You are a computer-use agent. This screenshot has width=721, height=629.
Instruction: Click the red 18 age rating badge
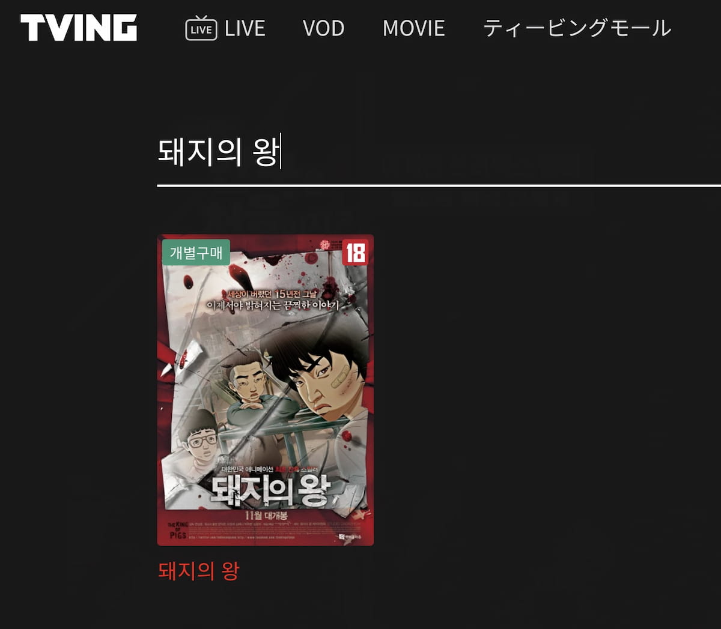click(x=355, y=253)
